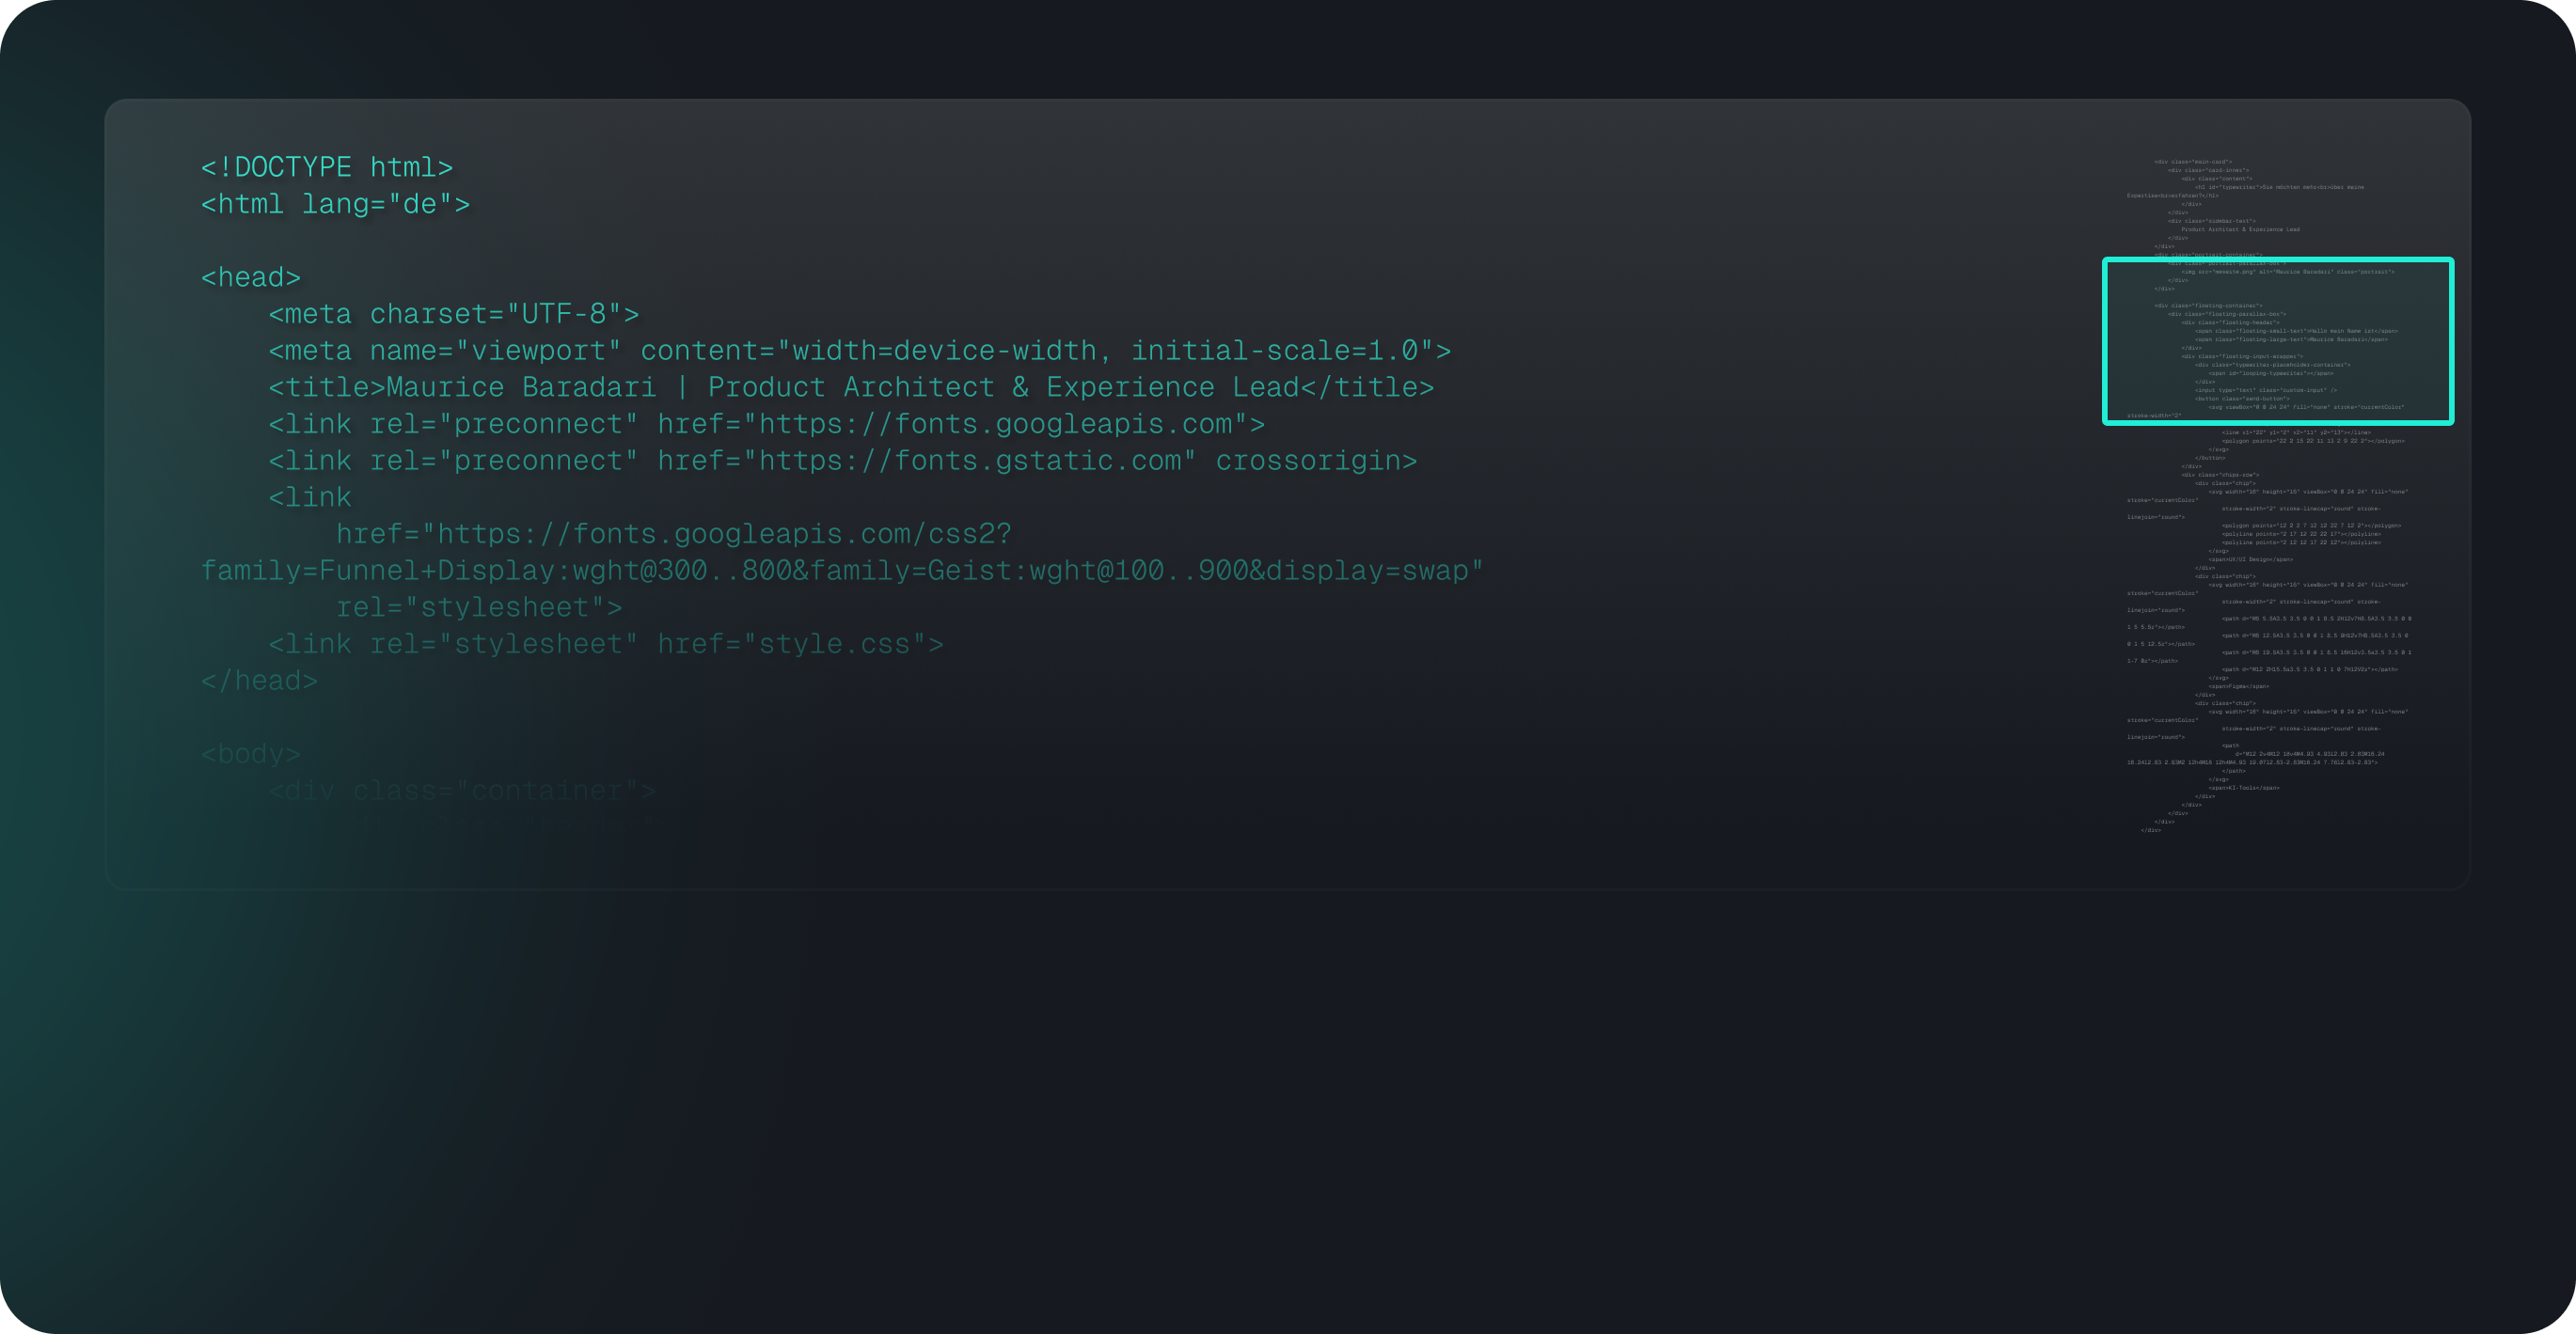Click the Figma chip span line

[x=2240, y=686]
